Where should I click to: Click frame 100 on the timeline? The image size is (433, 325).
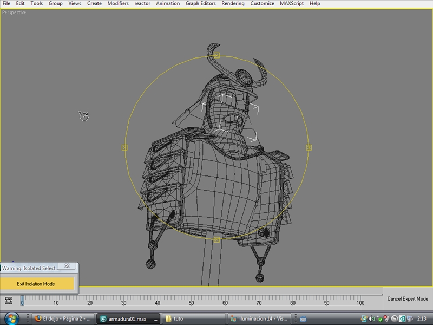[x=360, y=303]
